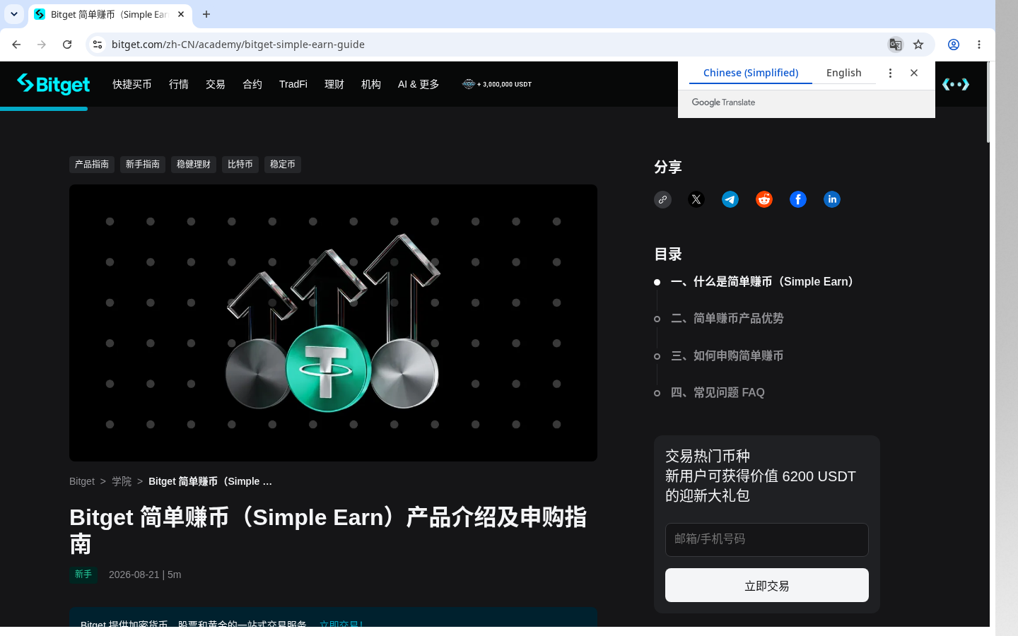Screen dimensions: 1018x636
Task: Click the 目录 heading
Action: pos(668,254)
